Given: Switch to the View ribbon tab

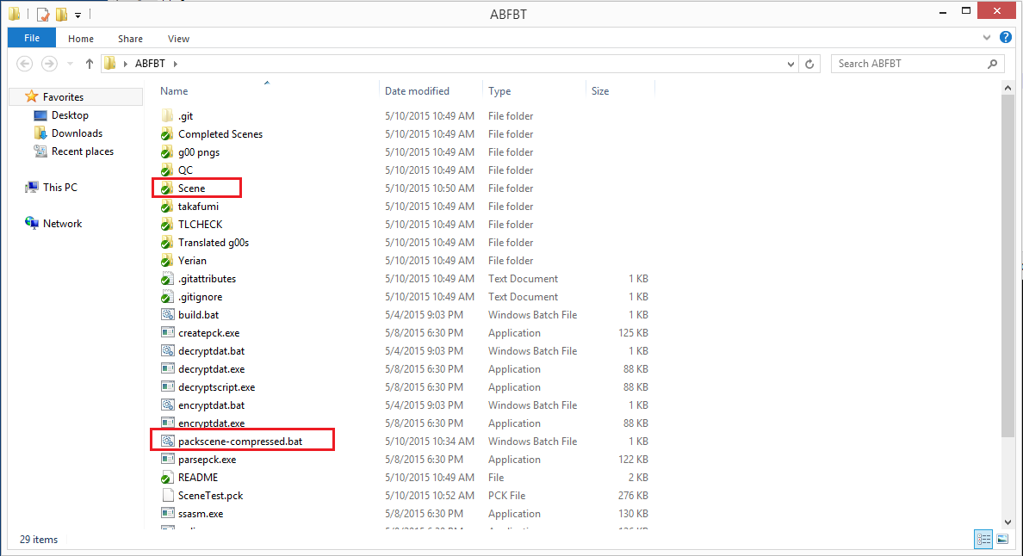Looking at the screenshot, I should [x=178, y=39].
